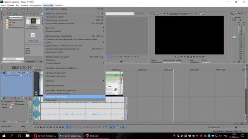Image resolution: width=248 pixels, height=139 pixels.
Task: Toggle 'Разрешить прилипание' (F8) option
Action: tap(74, 14)
